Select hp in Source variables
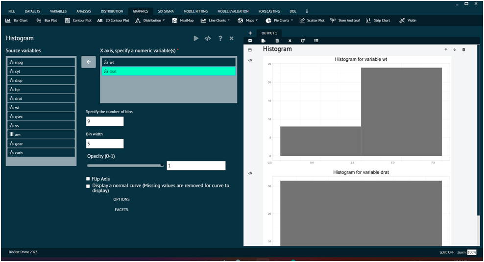Viewport: 484px width, 262px height. [41, 90]
